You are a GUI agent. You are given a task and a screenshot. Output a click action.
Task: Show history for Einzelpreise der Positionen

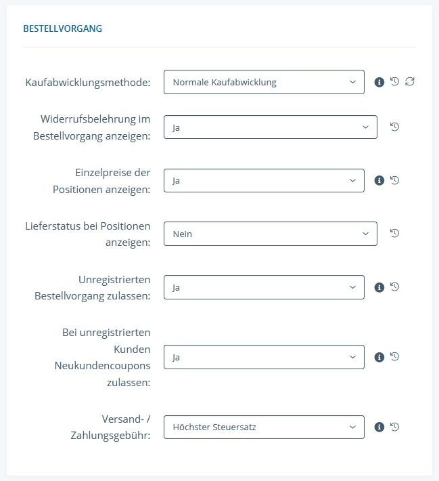pos(395,180)
